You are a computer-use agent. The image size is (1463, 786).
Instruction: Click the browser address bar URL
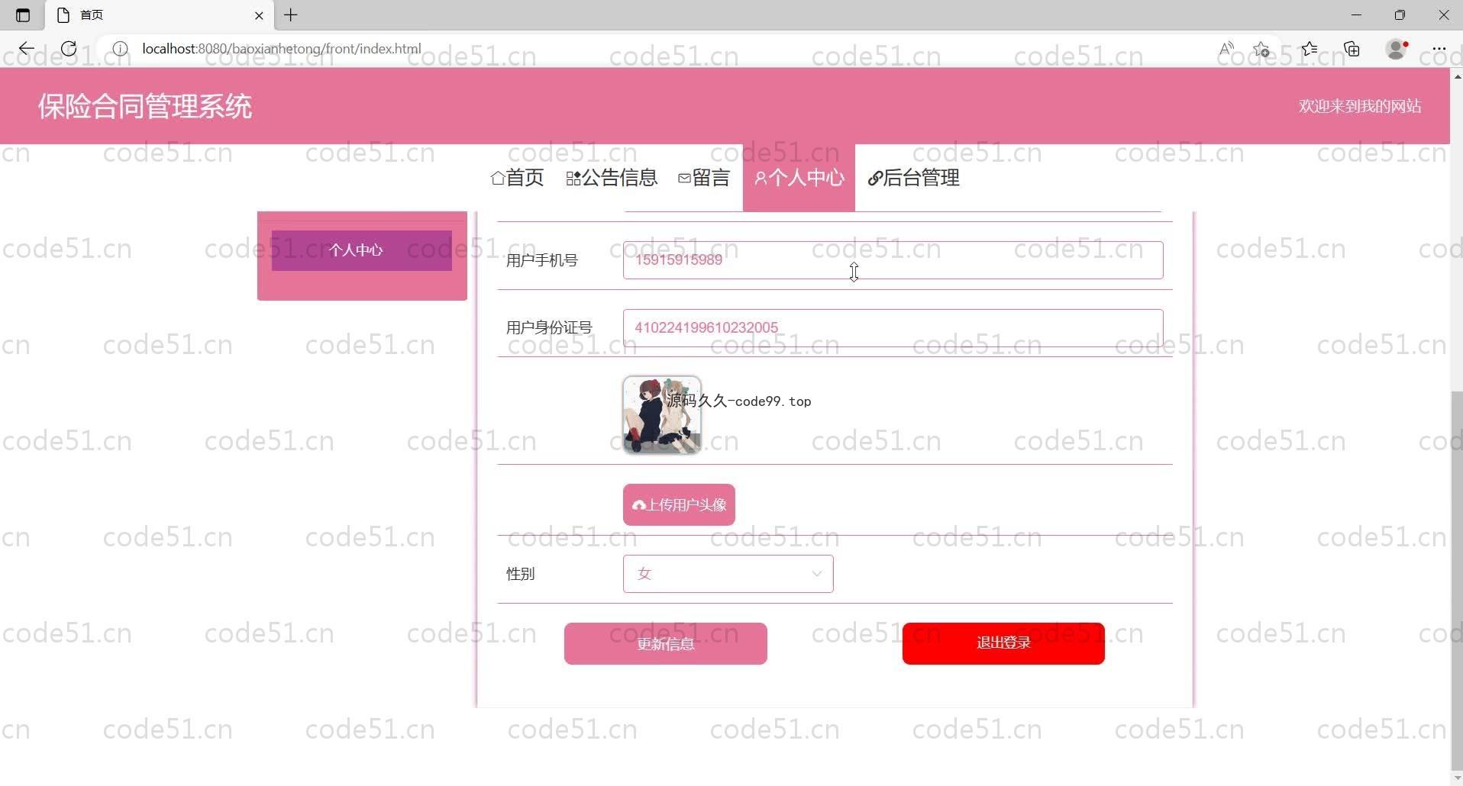(x=281, y=49)
